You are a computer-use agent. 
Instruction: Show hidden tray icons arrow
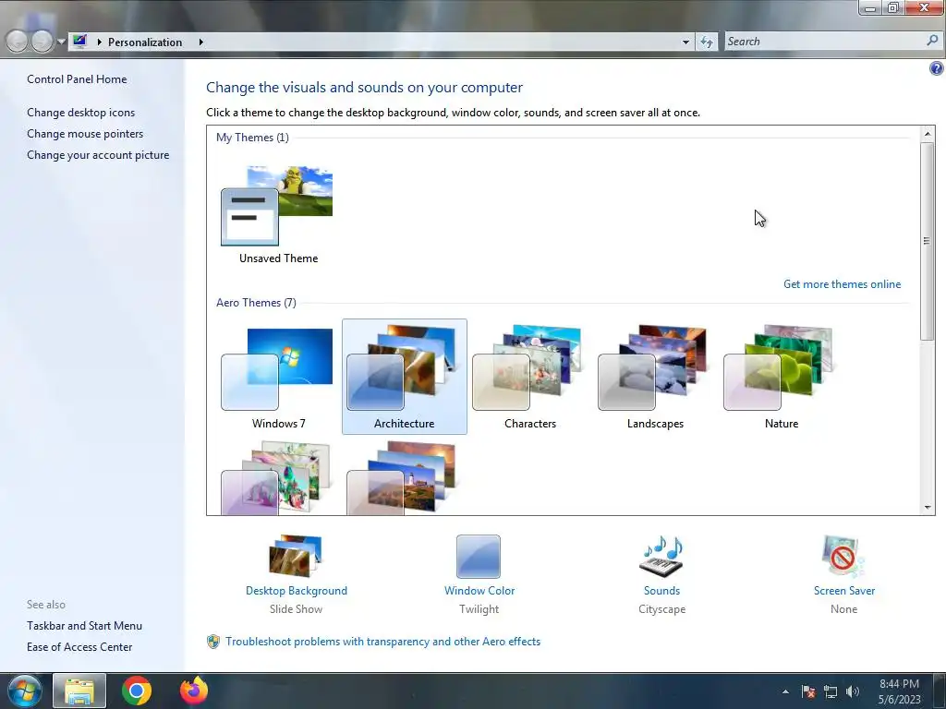tap(785, 691)
